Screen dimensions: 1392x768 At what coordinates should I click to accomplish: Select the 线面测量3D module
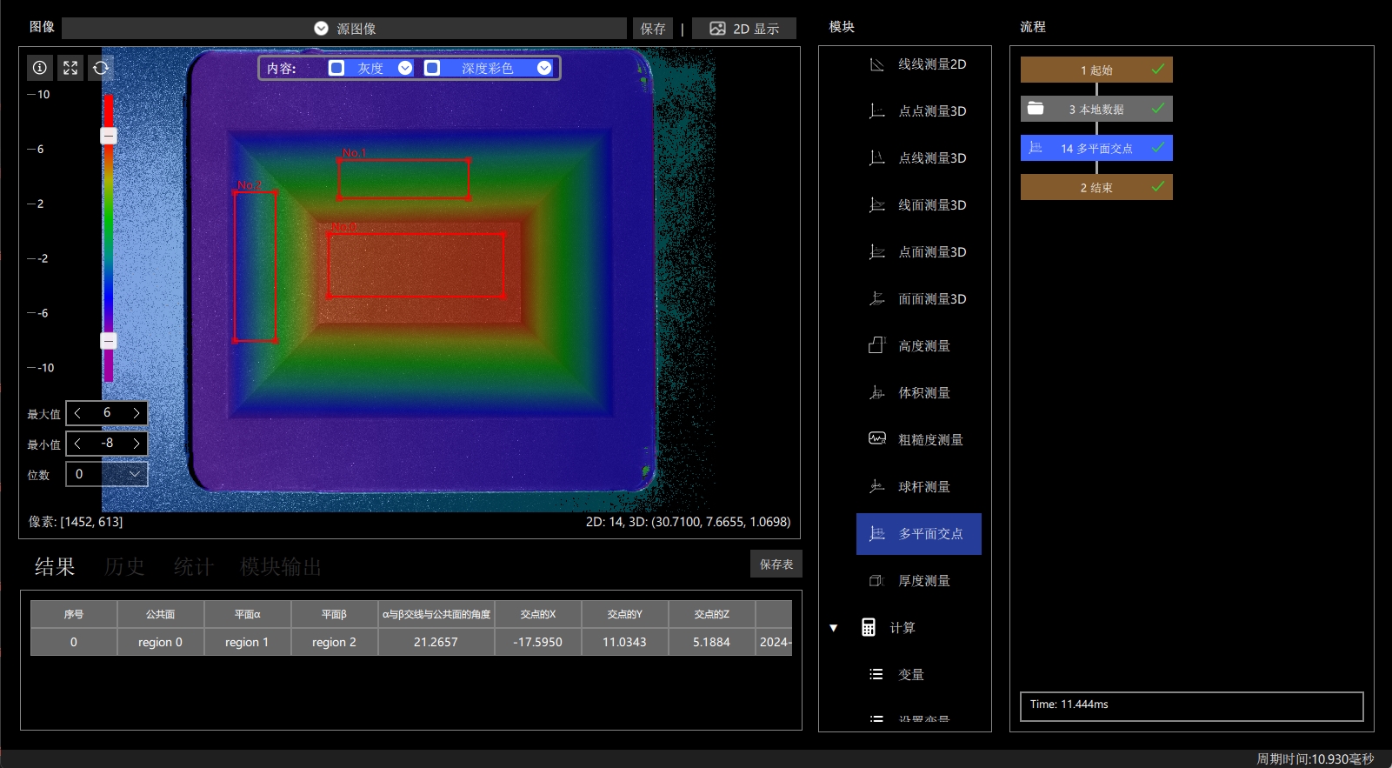pos(919,205)
